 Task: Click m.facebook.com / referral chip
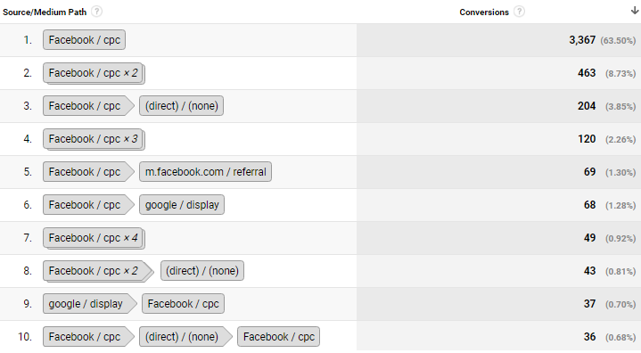206,172
